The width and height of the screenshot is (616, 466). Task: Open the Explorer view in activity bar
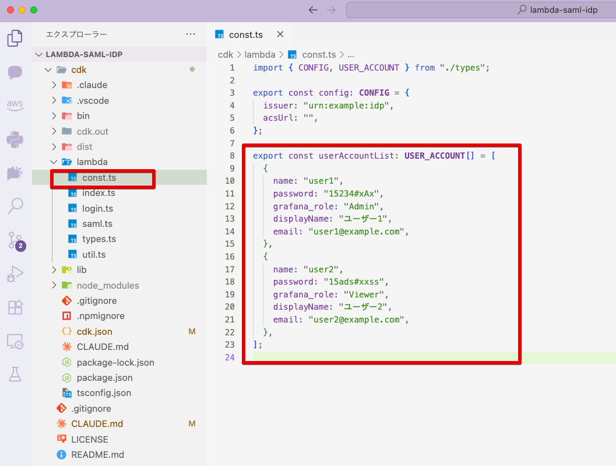tap(15, 38)
